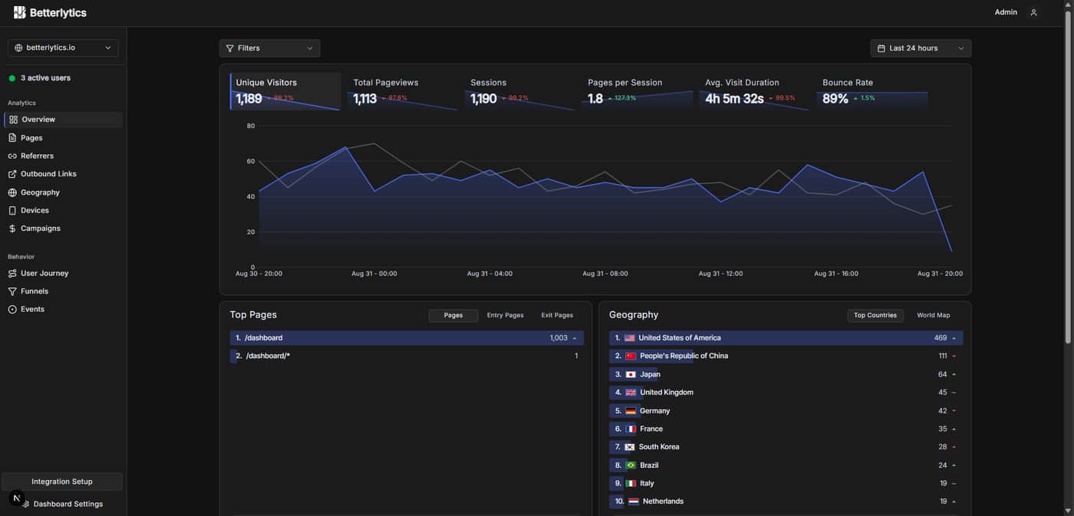Select the Bounce Rate metric card
1074x516 pixels.
pos(872,91)
